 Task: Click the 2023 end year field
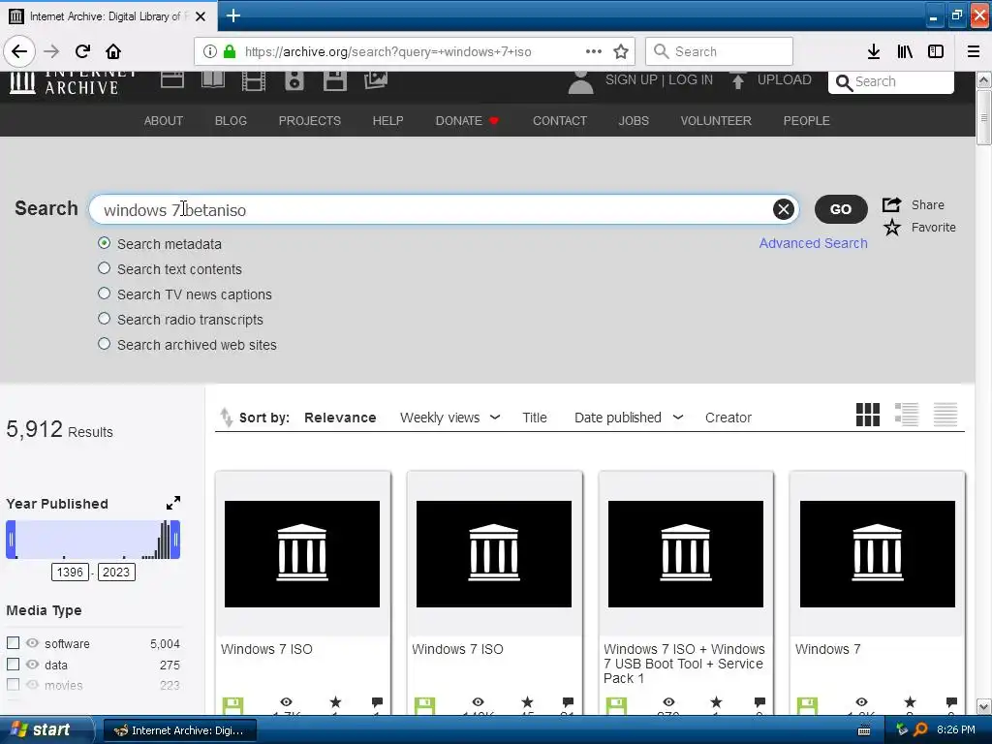pos(116,572)
